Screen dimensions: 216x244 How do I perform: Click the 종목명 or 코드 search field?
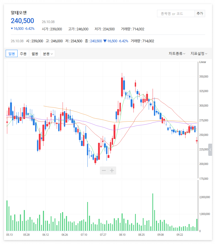point(176,13)
